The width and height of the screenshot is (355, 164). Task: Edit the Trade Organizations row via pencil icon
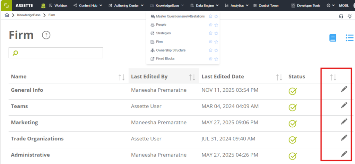344,138
